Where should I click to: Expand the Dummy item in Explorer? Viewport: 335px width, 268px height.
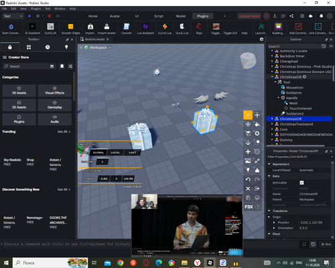tap(272, 140)
